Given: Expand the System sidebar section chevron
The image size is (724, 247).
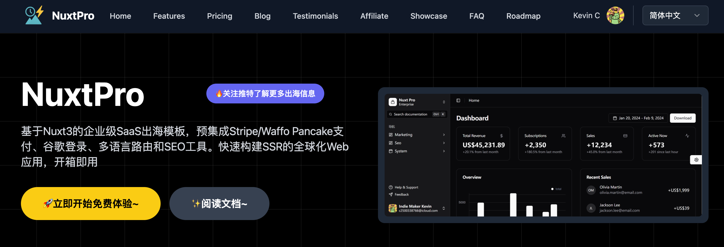Looking at the screenshot, I should point(444,151).
